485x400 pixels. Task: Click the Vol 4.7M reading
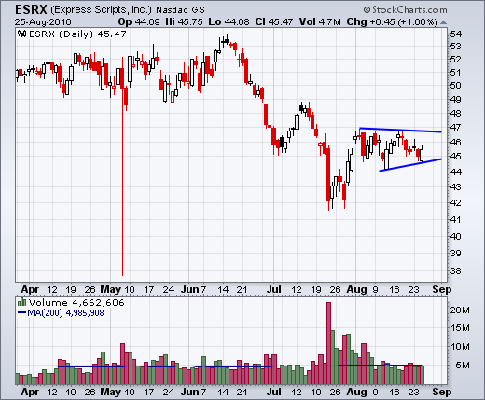click(320, 22)
